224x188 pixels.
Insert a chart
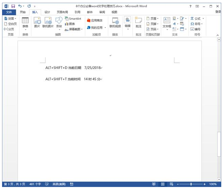coord(70,24)
